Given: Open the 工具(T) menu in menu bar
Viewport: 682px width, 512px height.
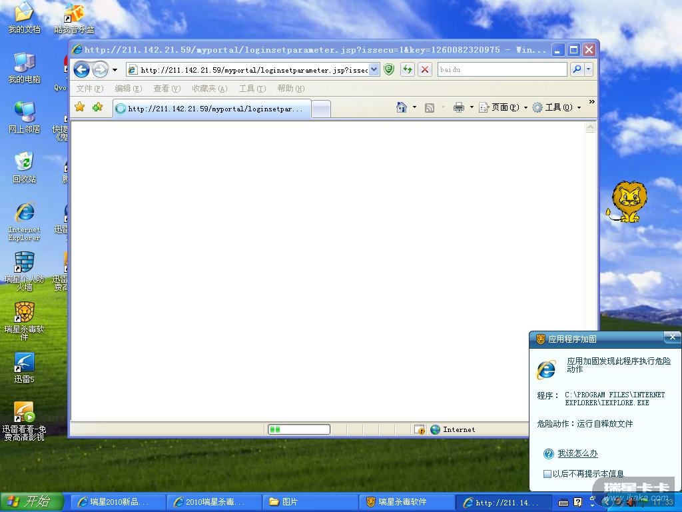Looking at the screenshot, I should [x=252, y=89].
